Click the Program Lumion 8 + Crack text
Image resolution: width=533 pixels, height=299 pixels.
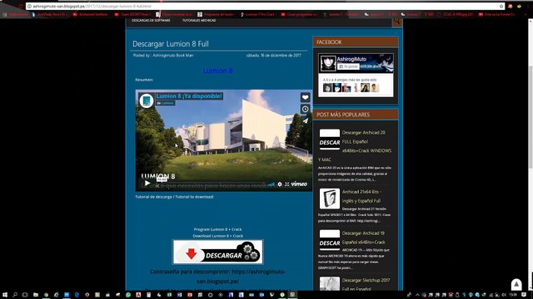coord(218,229)
